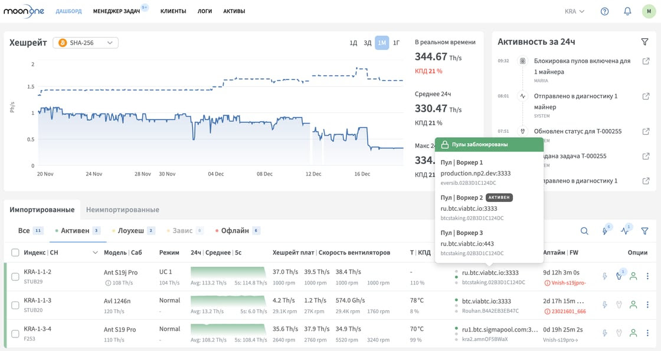Open user avatar M menu
The width and height of the screenshot is (661, 351).
(649, 11)
